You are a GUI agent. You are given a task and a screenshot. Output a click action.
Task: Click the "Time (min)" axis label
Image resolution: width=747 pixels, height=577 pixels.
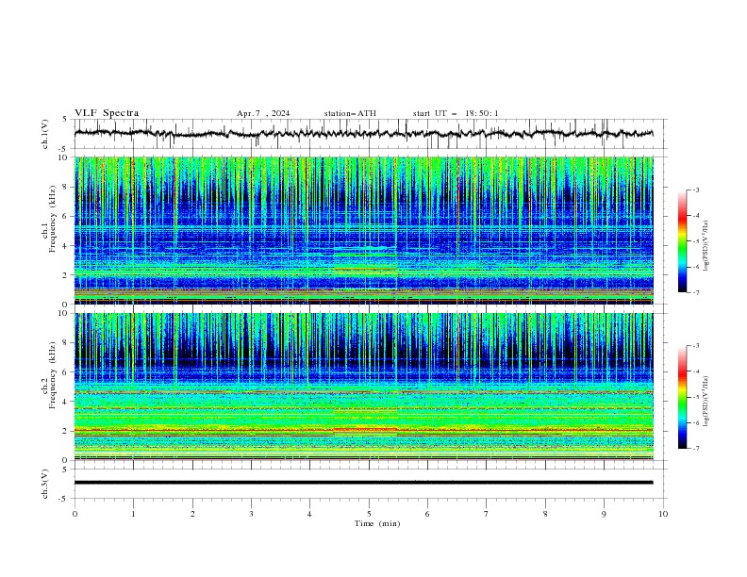(x=377, y=523)
